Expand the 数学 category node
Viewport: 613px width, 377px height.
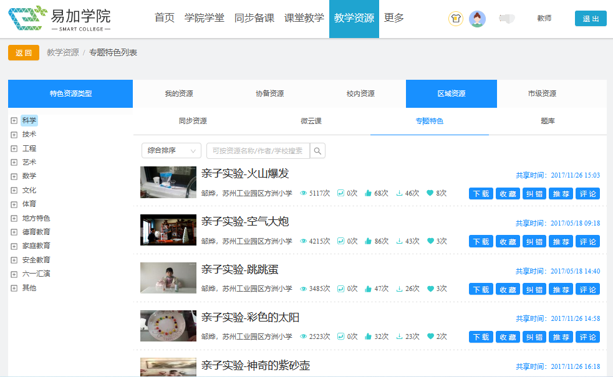pyautogui.click(x=14, y=176)
